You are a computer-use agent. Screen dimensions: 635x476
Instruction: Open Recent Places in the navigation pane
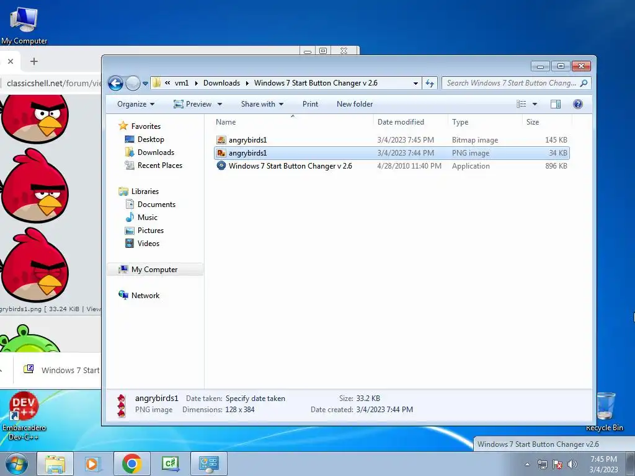160,165
